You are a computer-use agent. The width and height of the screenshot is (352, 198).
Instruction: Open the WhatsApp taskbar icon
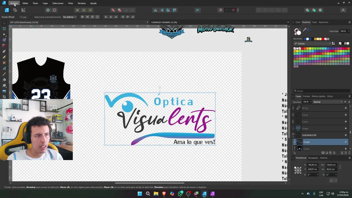point(180,194)
